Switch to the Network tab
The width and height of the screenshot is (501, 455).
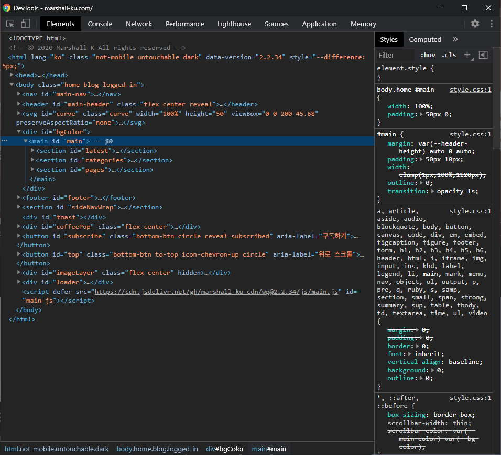click(139, 24)
